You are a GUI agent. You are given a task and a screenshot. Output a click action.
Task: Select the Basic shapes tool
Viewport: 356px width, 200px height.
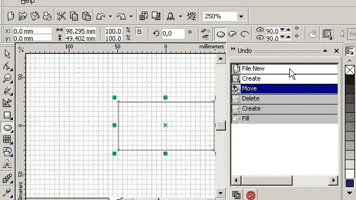(x=7, y=152)
